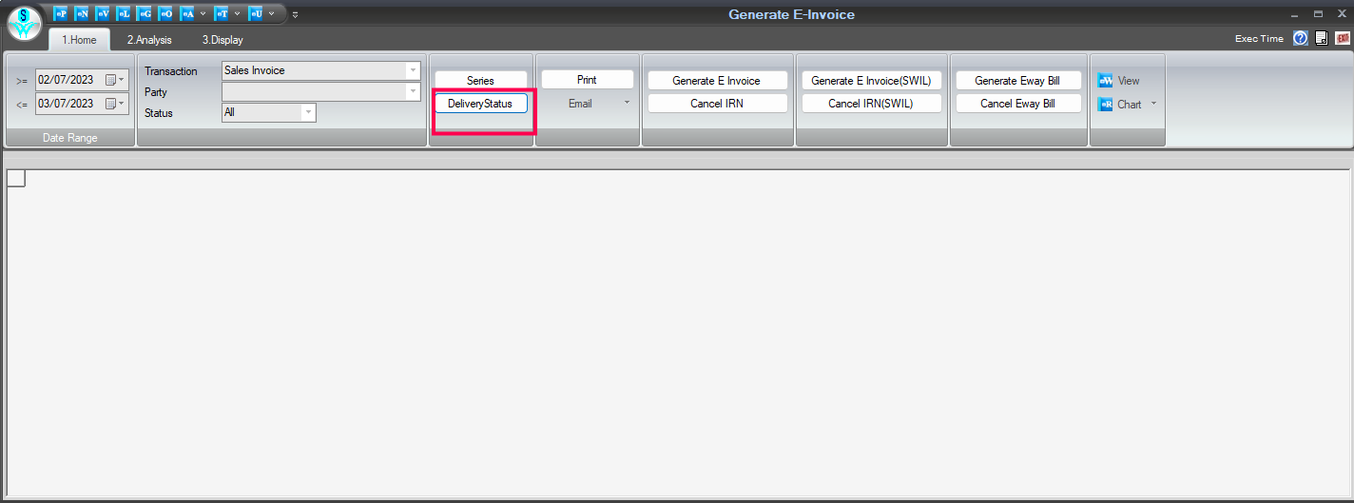Click the 'A' quick access icon
This screenshot has height=503, width=1354.
pyautogui.click(x=187, y=13)
